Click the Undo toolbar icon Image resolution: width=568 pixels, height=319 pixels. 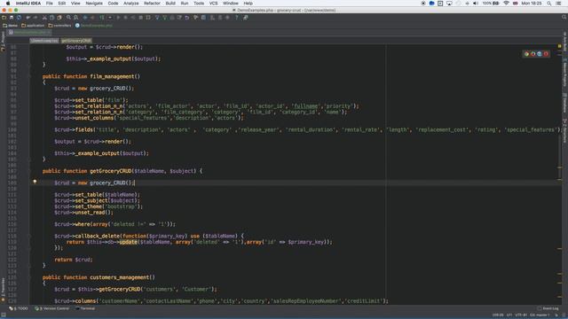coord(28,18)
